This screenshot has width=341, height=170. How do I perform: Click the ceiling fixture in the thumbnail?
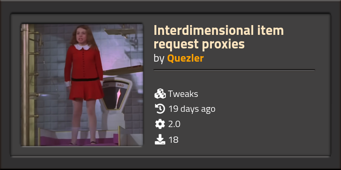[120, 32]
